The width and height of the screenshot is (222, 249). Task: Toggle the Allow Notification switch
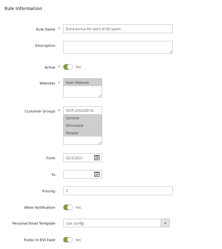[x=68, y=207]
